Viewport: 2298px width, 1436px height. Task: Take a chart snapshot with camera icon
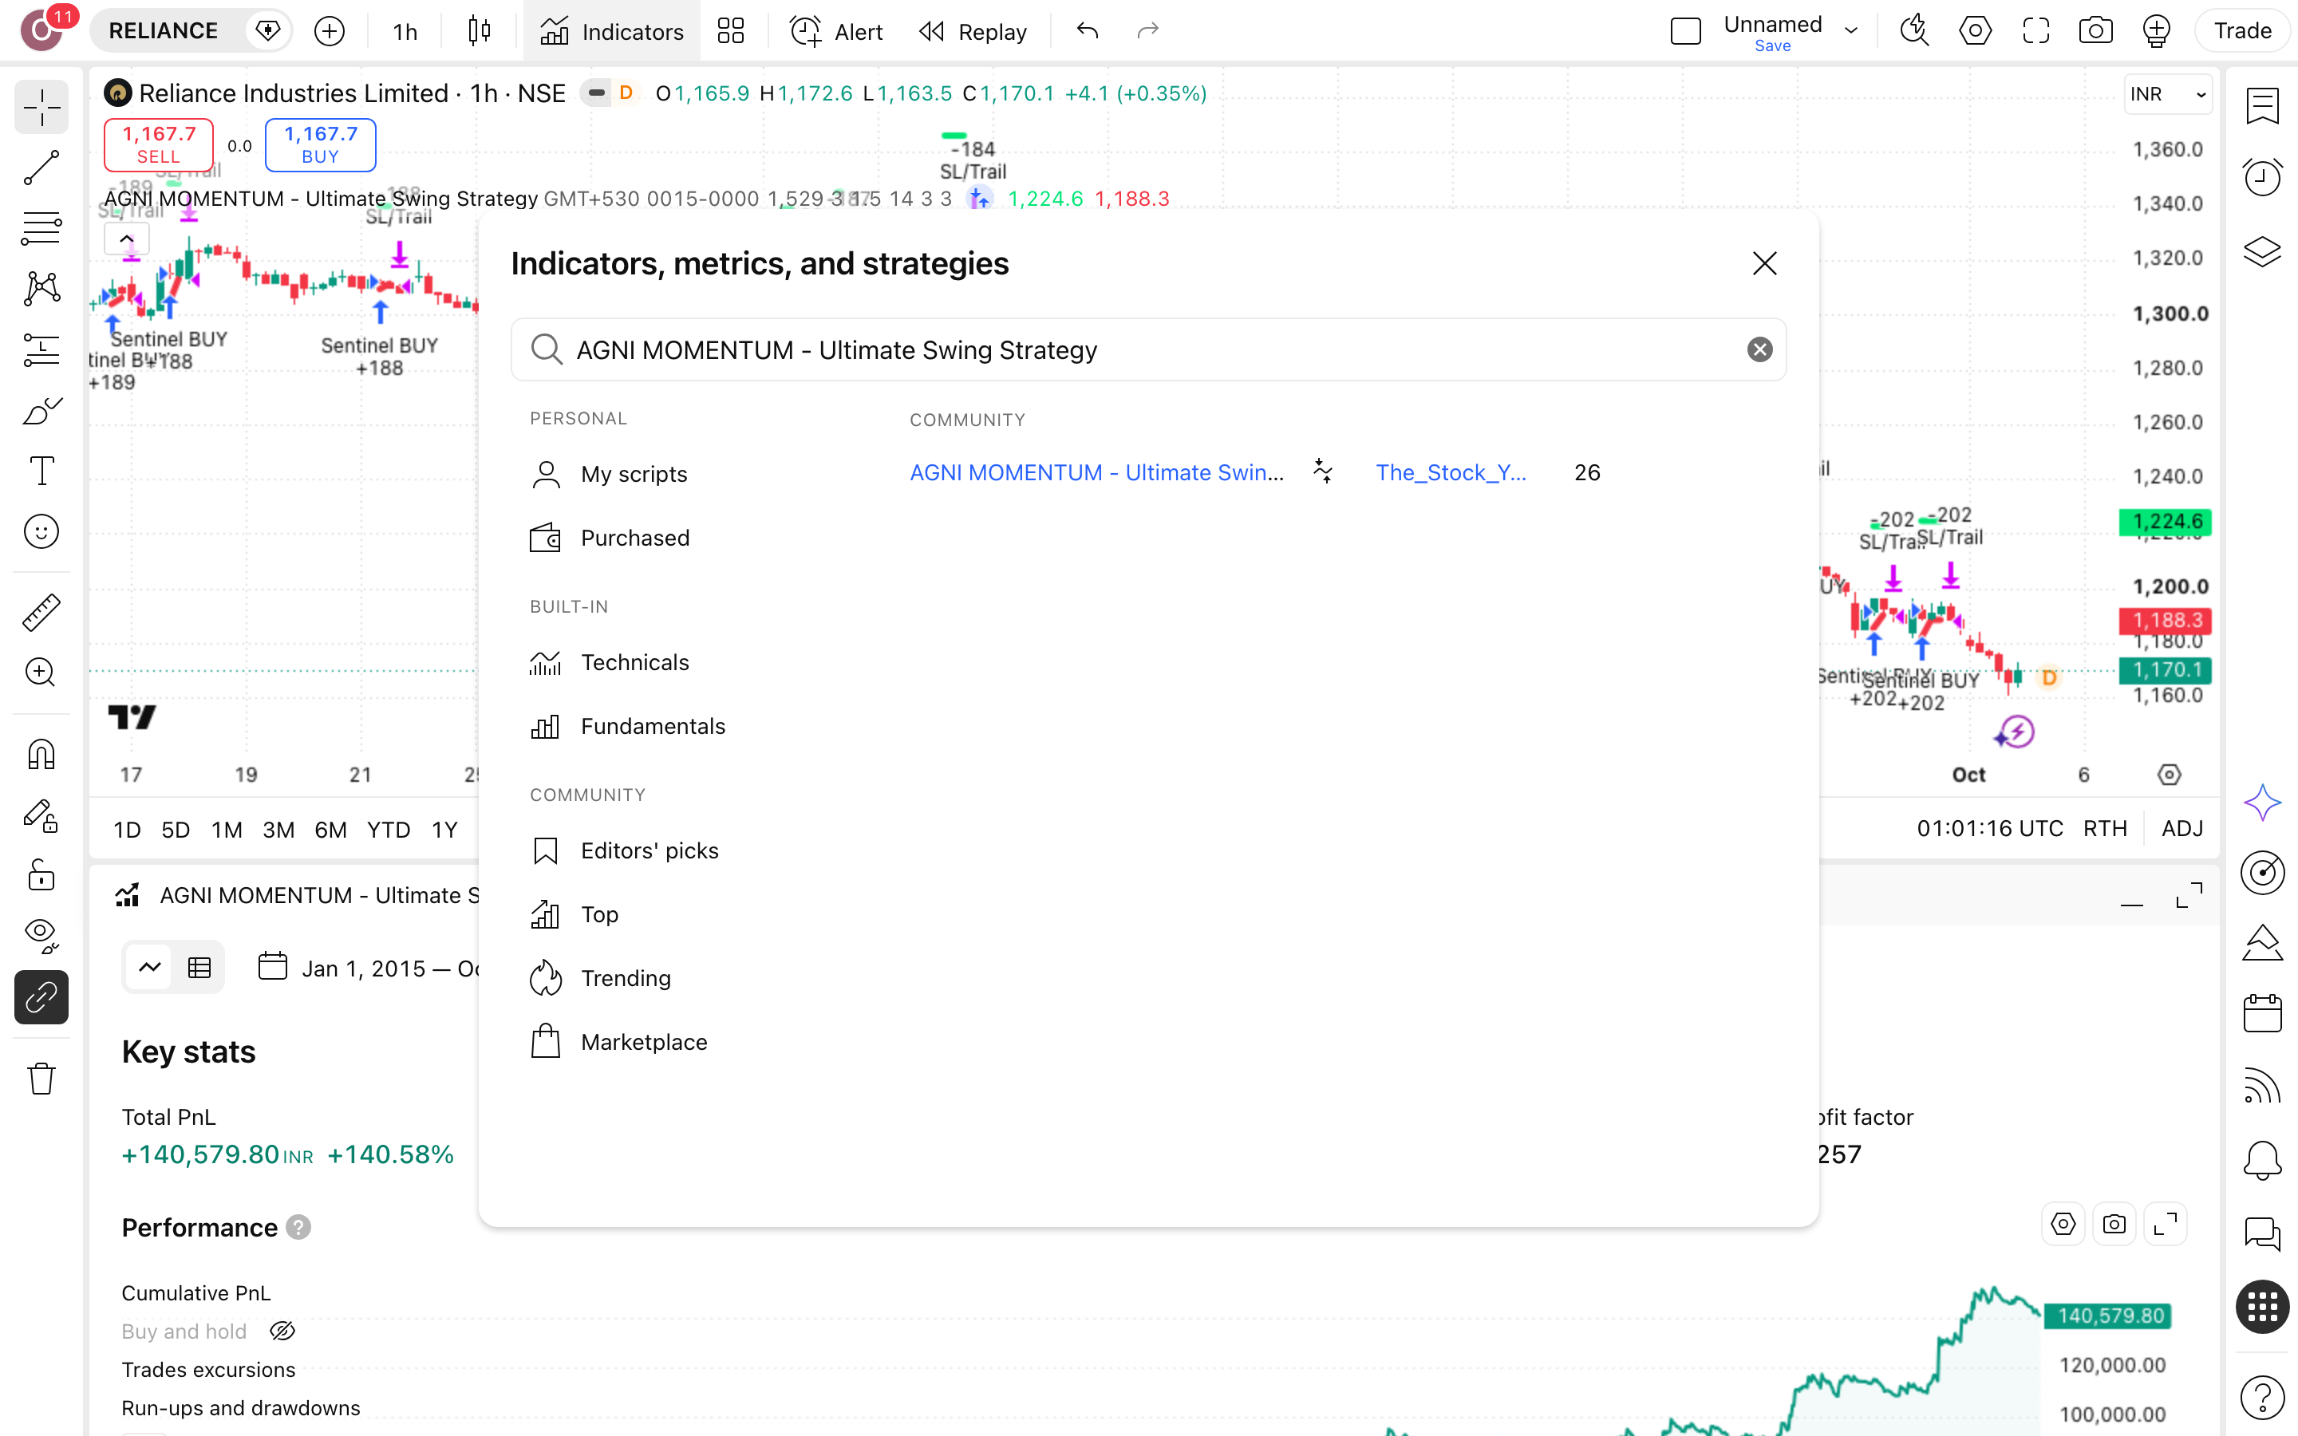pos(2095,31)
